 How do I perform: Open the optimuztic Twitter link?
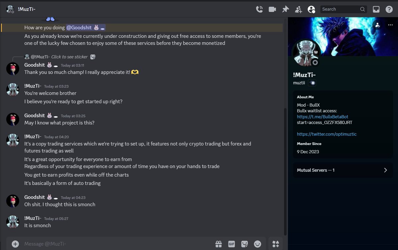pos(326,134)
